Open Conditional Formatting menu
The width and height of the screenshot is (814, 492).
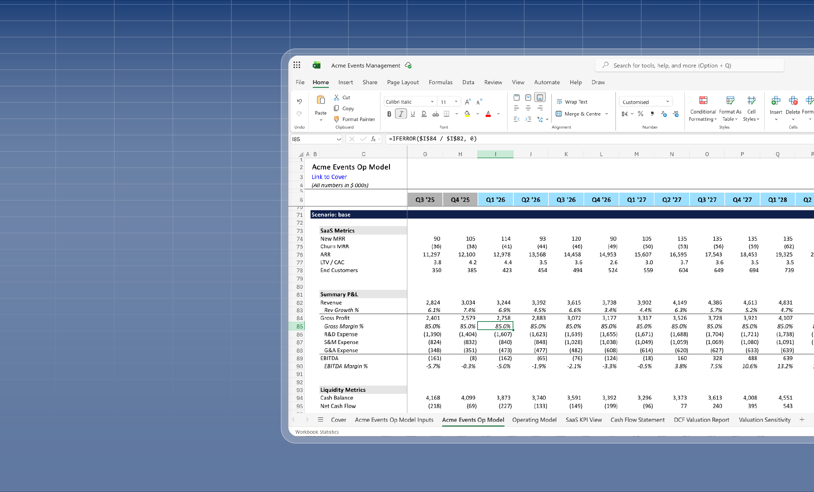[703, 108]
